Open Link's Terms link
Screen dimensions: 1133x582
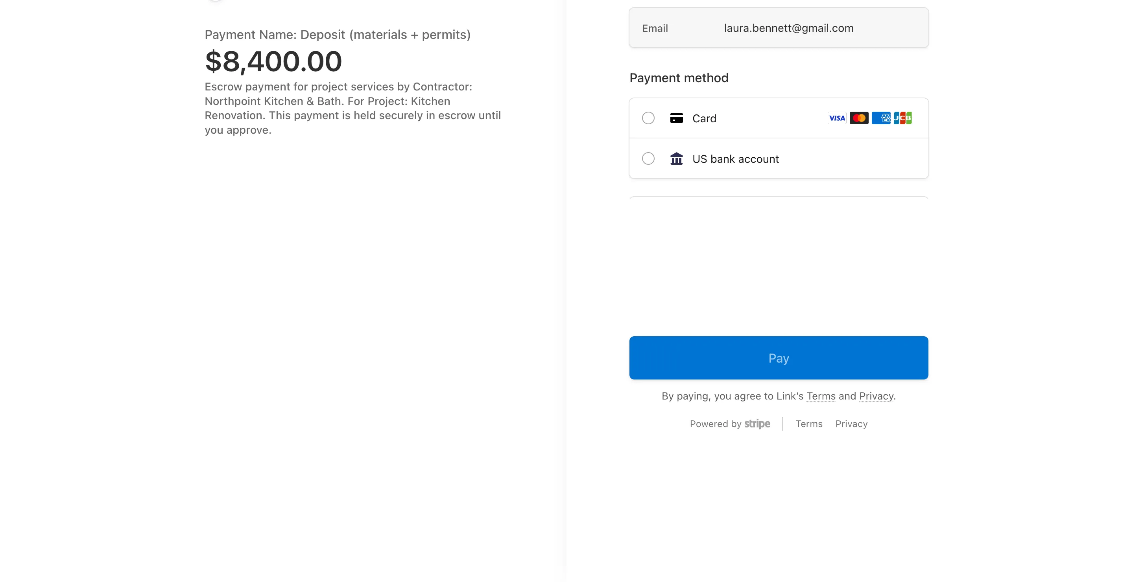821,396
